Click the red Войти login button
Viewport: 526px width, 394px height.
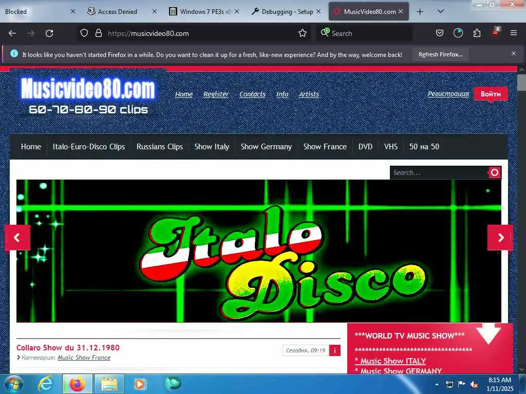coord(491,94)
